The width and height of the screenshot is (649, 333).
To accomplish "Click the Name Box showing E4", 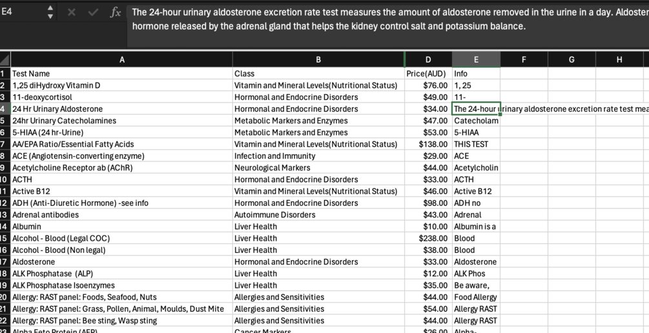I will pyautogui.click(x=23, y=12).
